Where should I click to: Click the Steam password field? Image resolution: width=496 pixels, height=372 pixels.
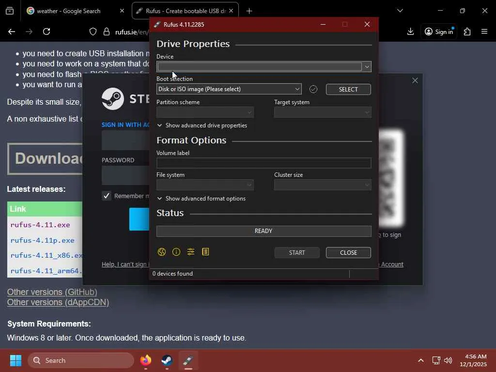[125, 175]
